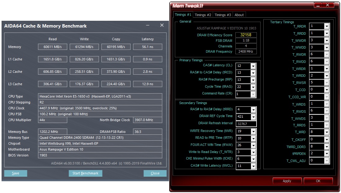
Task: Open CAS# Write Latency (tWCL) dropdown
Action: point(253,166)
